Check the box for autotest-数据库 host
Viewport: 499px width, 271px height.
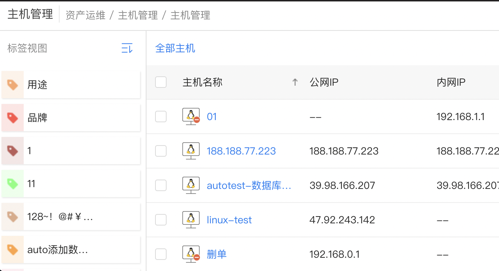tap(161, 185)
